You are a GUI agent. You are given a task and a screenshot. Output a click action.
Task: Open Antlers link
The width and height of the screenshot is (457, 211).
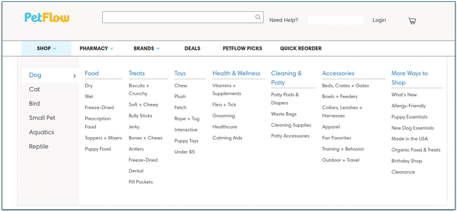136,149
